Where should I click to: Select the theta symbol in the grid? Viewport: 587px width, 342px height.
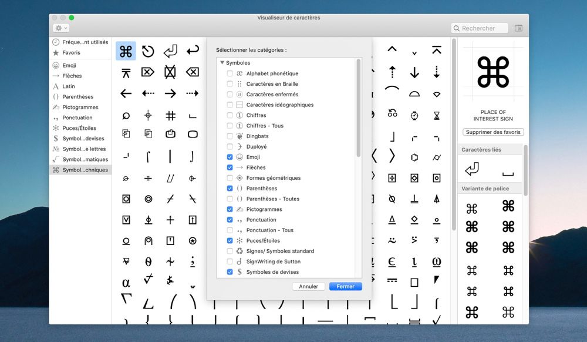pos(148,261)
